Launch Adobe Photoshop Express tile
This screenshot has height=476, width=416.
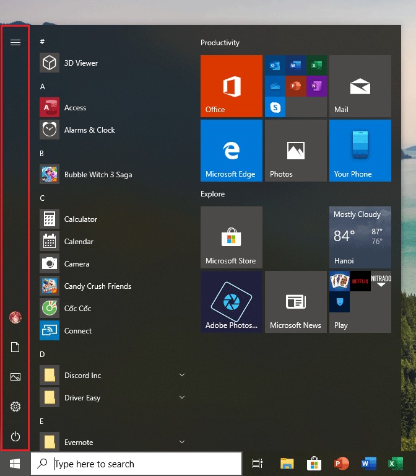(232, 302)
